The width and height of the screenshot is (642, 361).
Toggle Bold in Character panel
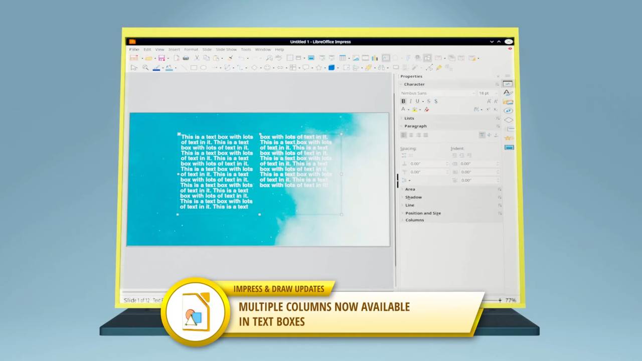[x=403, y=101]
